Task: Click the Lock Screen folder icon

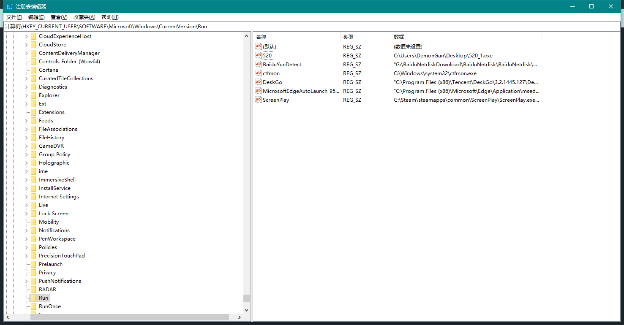Action: click(x=33, y=213)
